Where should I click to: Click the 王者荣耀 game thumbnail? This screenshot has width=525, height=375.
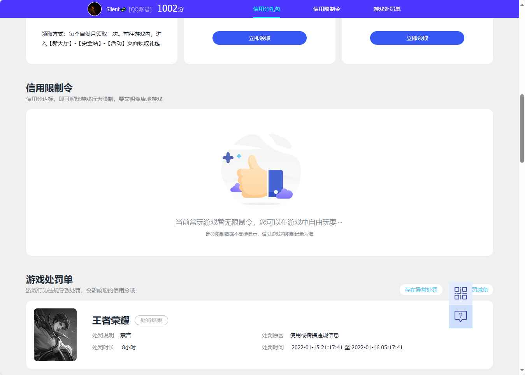click(55, 335)
